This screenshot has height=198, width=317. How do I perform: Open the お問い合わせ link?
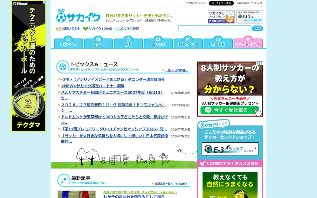pyautogui.click(x=71, y=29)
